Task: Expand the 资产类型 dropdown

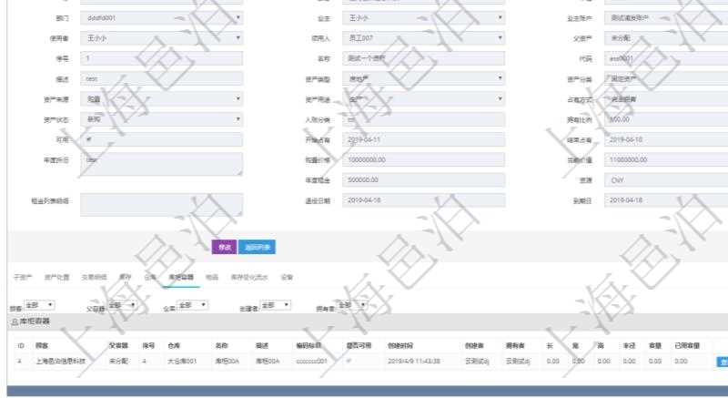Action: point(424,78)
